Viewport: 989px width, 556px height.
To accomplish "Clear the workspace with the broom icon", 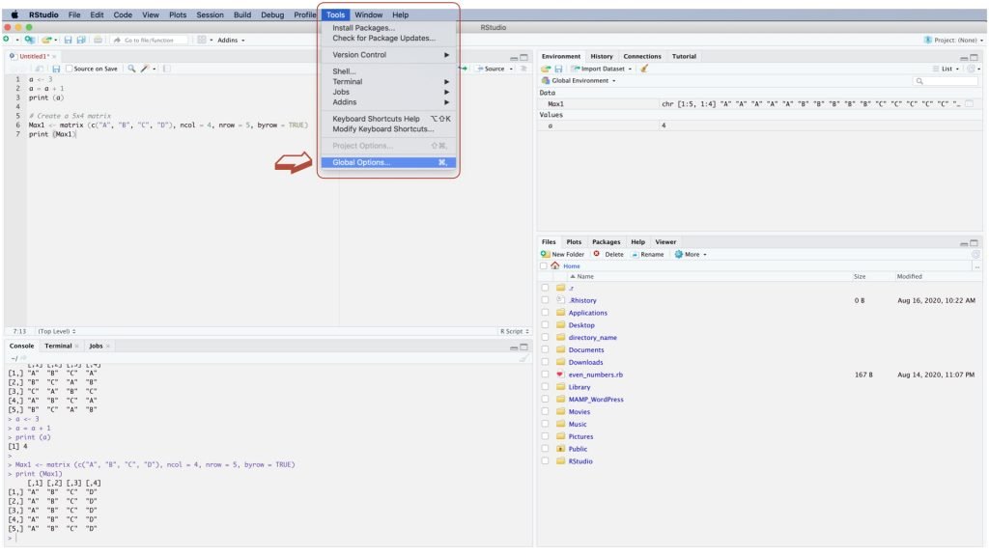I will tap(644, 69).
